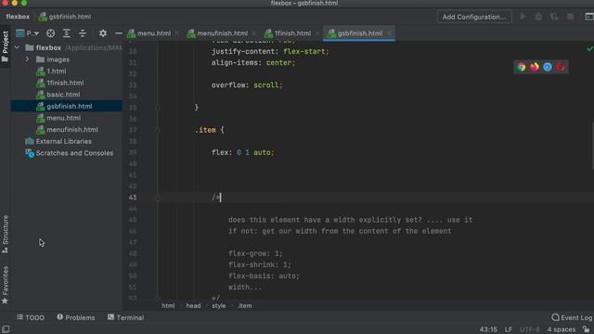Change UTF-8 file encoding
594x334 pixels.
(529, 329)
